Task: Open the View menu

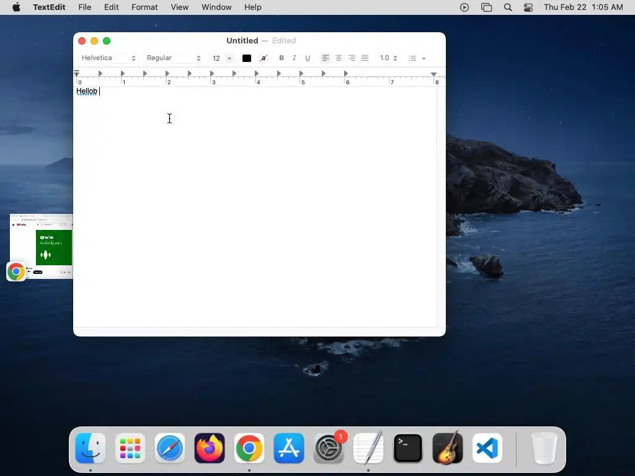Action: 179,7
